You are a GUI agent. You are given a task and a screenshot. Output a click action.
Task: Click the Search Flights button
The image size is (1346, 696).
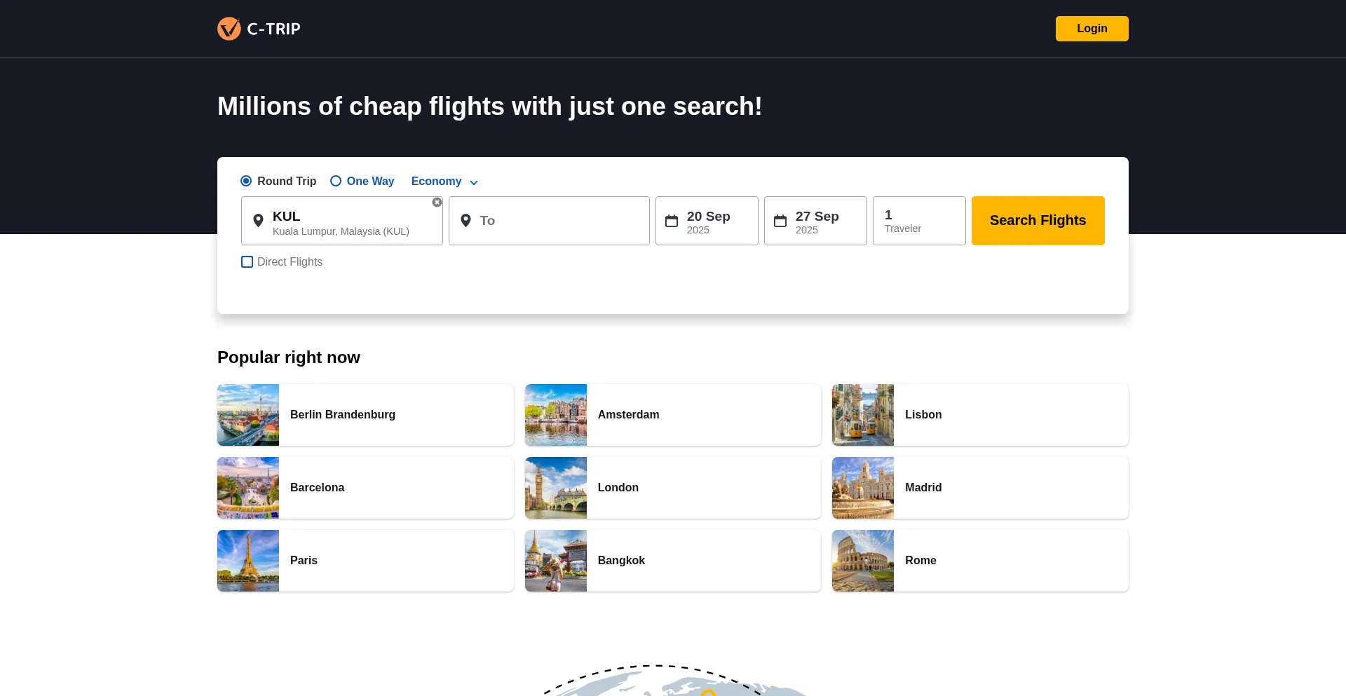(1038, 221)
